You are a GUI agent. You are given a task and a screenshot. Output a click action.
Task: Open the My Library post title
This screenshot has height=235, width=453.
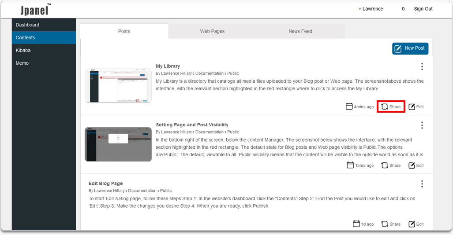coord(168,66)
